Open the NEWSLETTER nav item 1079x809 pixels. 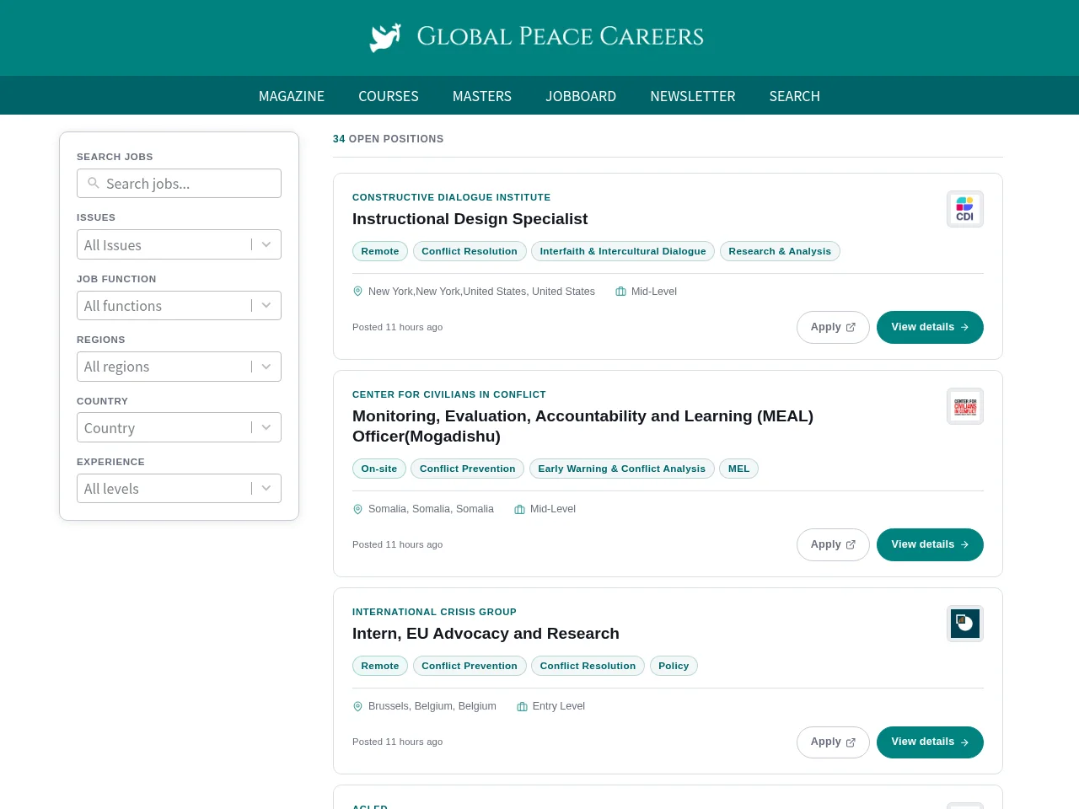[x=693, y=96]
